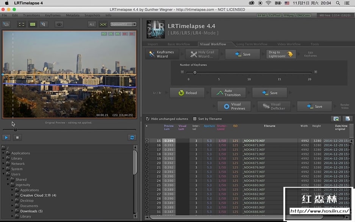Expand the Creative Cloud 文件 folder

(x=12, y=195)
